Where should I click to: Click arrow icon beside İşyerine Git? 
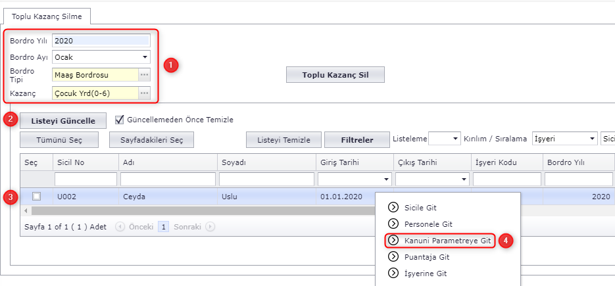[x=393, y=273]
